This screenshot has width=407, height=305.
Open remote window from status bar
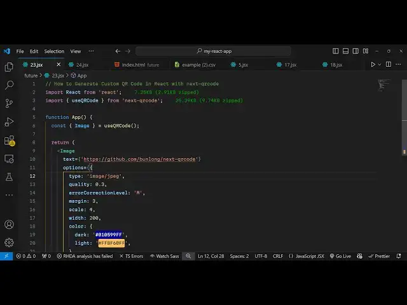(x=6, y=256)
